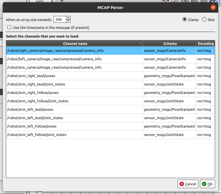Screen dimensions: 221x194
Task: Enable use the timestamp in the message
Action: point(10,27)
